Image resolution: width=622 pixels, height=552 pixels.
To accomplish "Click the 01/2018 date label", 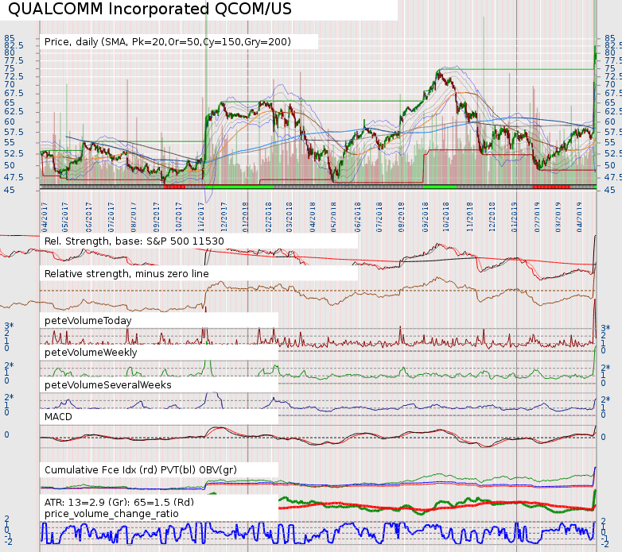I will 246,218.
